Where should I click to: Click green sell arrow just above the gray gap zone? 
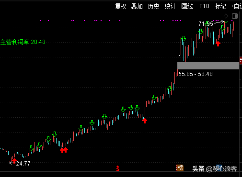184,38
